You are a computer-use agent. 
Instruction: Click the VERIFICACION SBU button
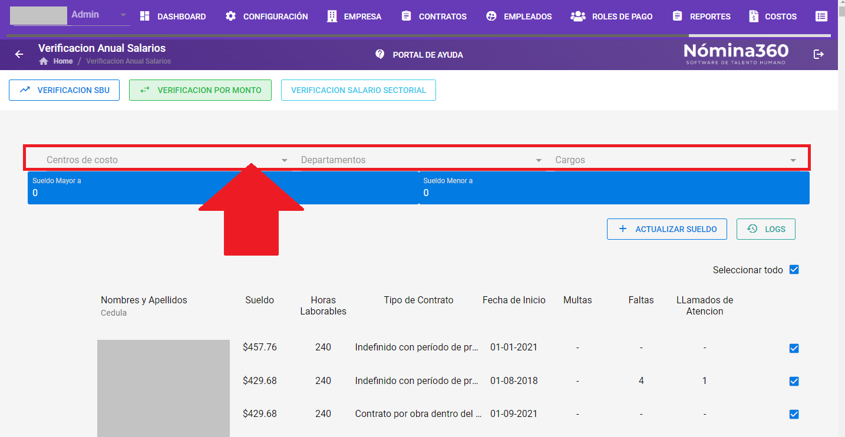click(x=64, y=90)
